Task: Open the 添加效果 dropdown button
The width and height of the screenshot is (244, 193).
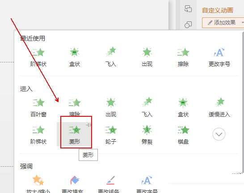Action: 222,23
